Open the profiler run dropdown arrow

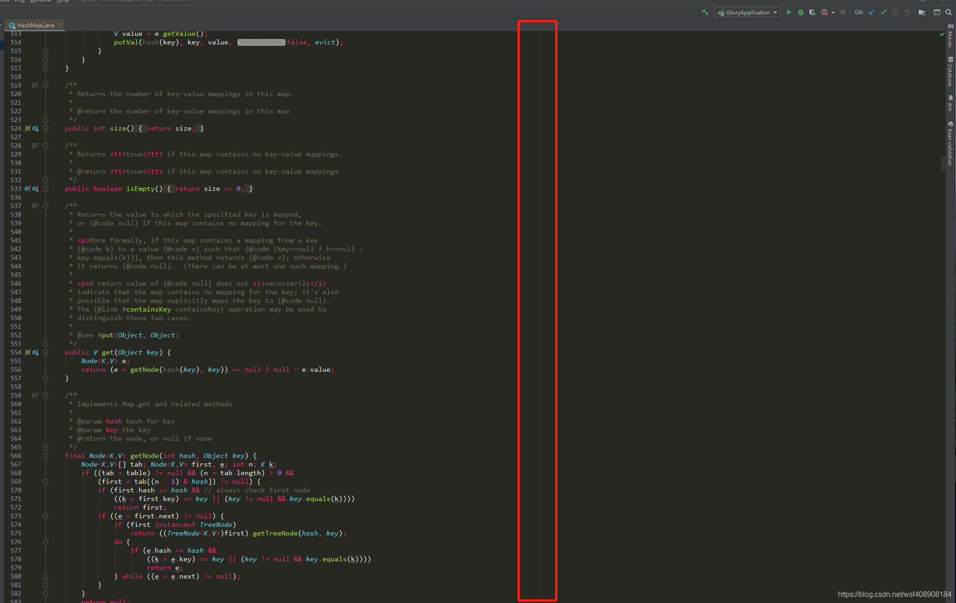pos(833,13)
